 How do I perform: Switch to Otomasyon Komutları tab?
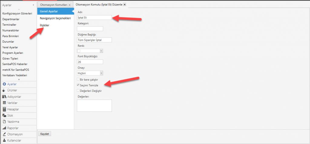(x=54, y=5)
